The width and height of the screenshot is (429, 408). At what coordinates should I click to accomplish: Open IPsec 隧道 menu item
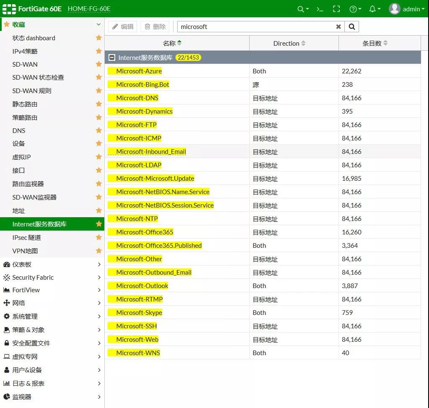coord(26,237)
